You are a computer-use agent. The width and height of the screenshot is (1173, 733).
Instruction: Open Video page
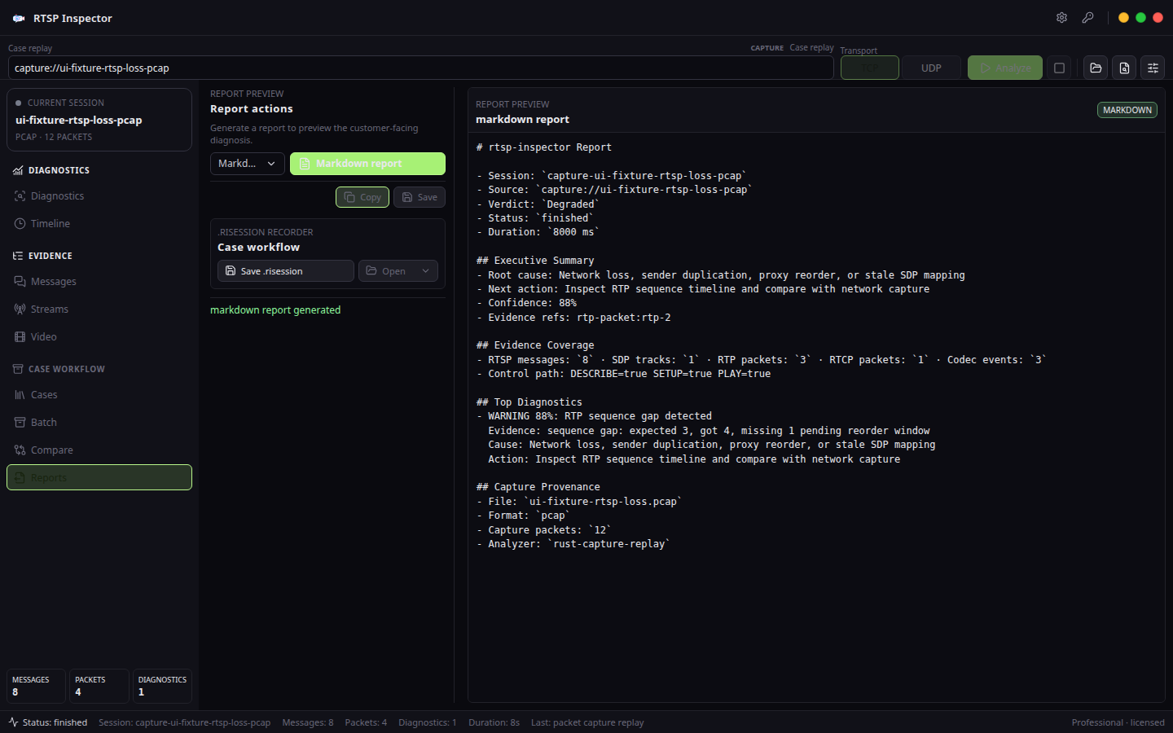pos(99,337)
